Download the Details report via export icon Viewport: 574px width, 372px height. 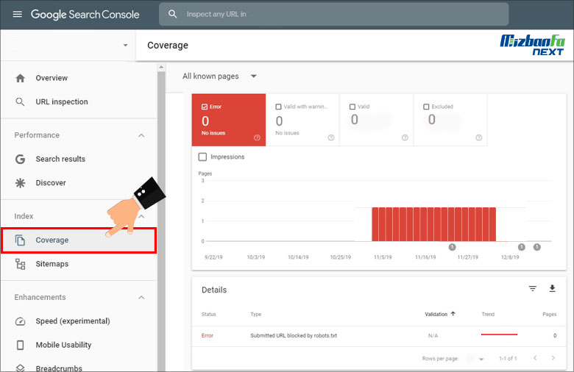click(x=552, y=289)
